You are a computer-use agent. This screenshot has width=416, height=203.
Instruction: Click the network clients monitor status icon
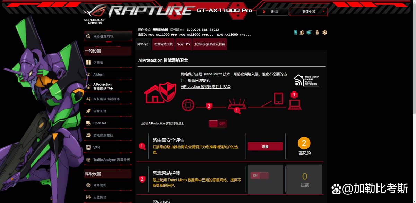(x=309, y=32)
